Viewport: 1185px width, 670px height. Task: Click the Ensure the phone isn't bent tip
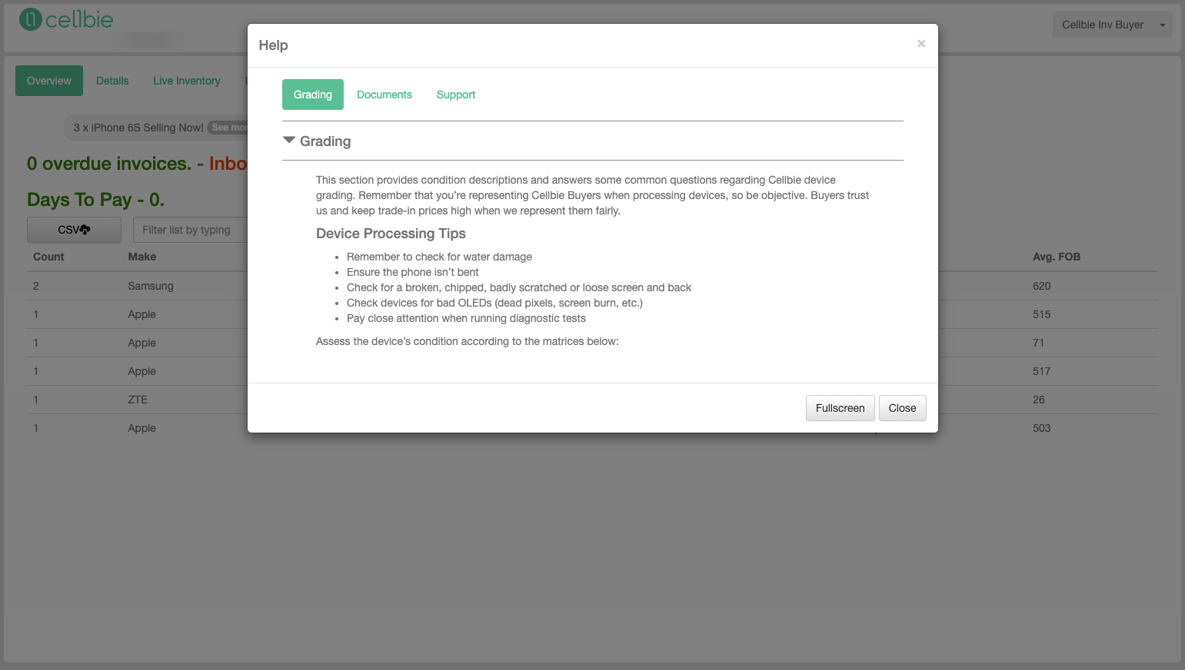(413, 272)
